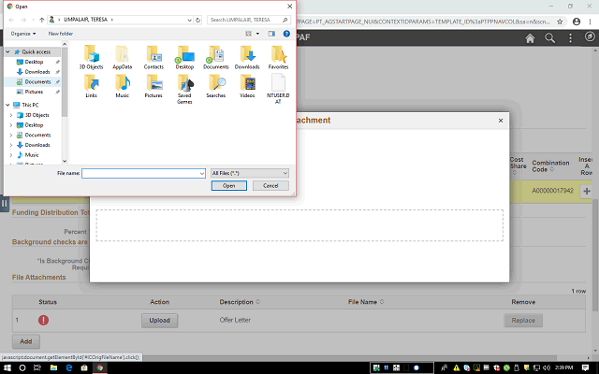Open address bar previous locations dropdown

coord(189,21)
